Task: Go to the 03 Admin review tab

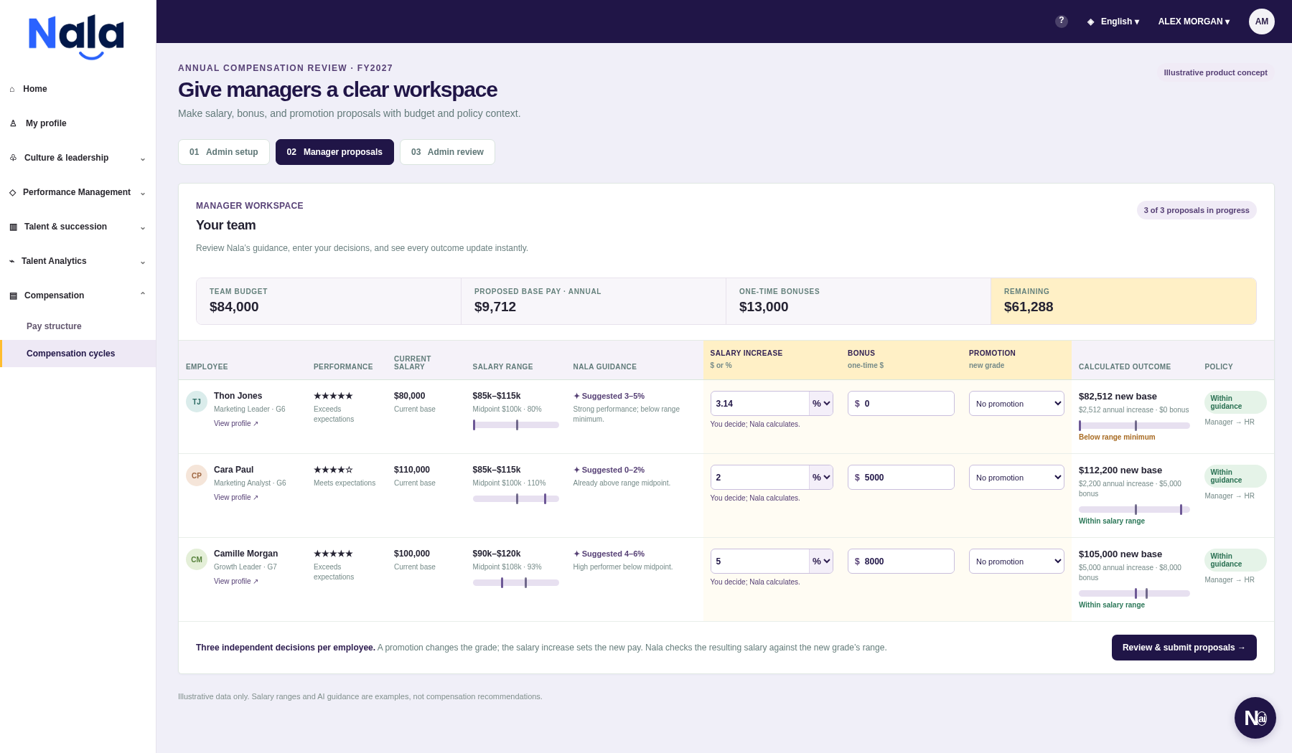Action: point(447,152)
